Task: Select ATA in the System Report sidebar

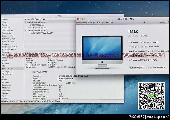Action: tap(4, 22)
